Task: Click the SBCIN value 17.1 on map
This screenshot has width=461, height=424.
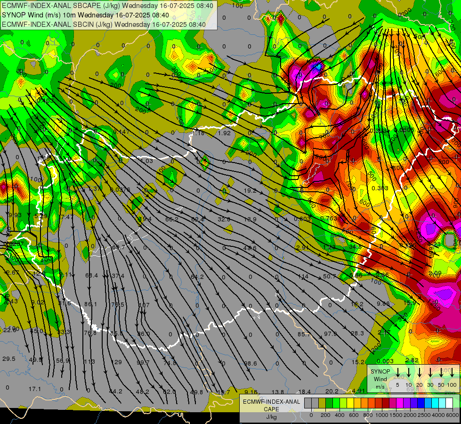Action: point(35,389)
